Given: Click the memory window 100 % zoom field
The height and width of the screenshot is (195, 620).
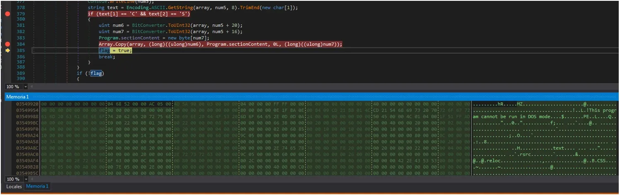Looking at the screenshot, I should coord(14,179).
